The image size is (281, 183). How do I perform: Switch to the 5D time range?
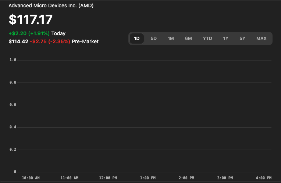coord(154,39)
